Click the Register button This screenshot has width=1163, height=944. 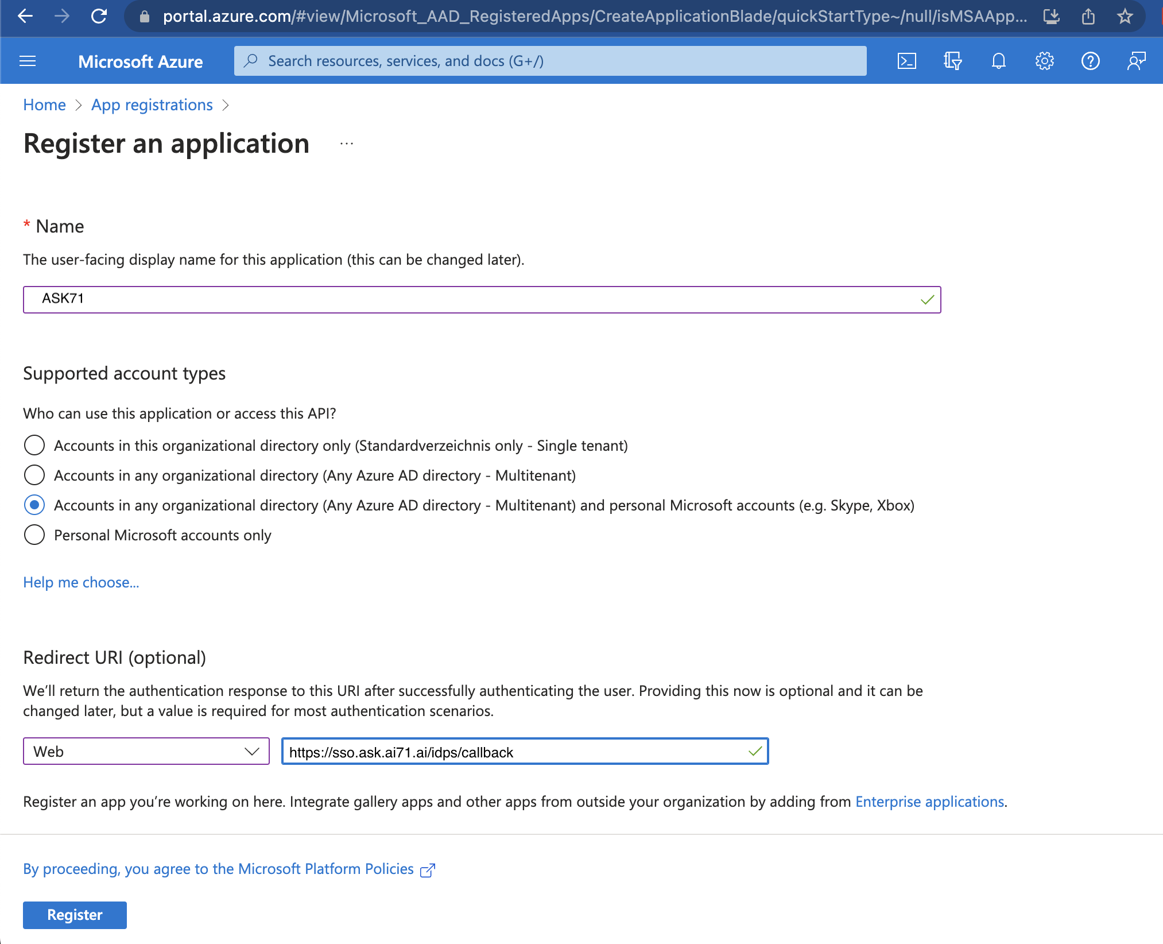75,915
